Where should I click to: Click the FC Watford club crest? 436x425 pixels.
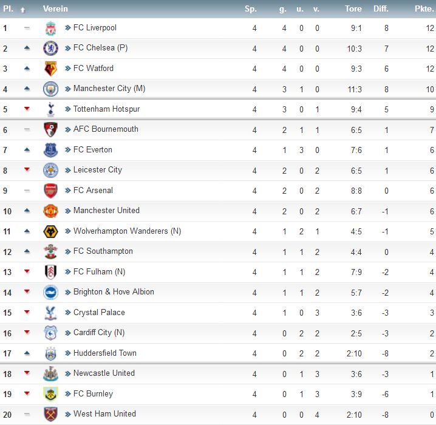50,69
